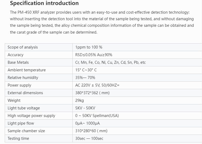Click the 'Sample chamber size' label cell
This screenshot has width=202, height=144.
(x=26, y=131)
